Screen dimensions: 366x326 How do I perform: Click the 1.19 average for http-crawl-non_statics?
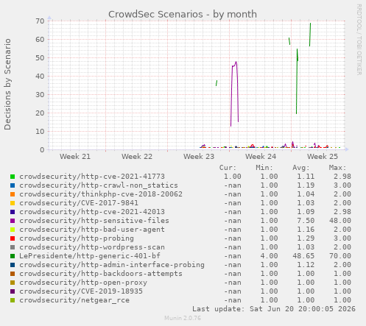pyautogui.click(x=306, y=185)
